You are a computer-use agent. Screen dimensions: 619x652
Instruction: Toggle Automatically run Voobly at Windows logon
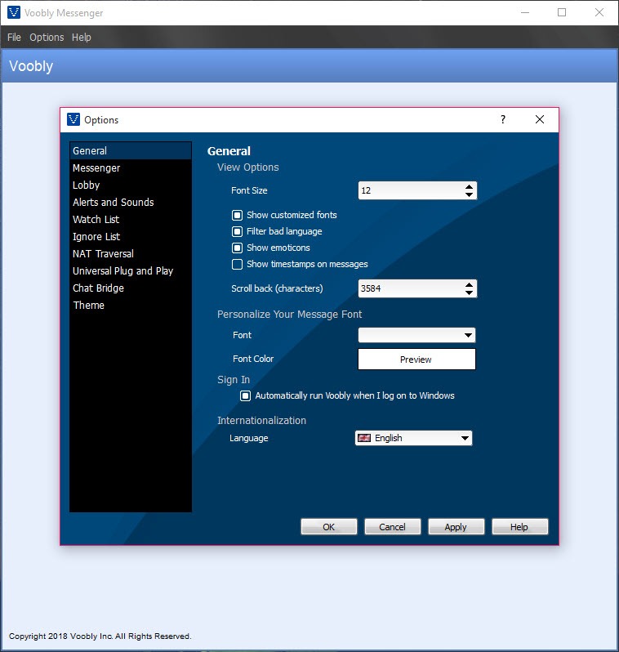(245, 395)
